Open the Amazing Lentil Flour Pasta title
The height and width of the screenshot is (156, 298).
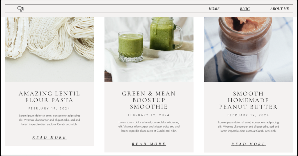[x=49, y=97]
